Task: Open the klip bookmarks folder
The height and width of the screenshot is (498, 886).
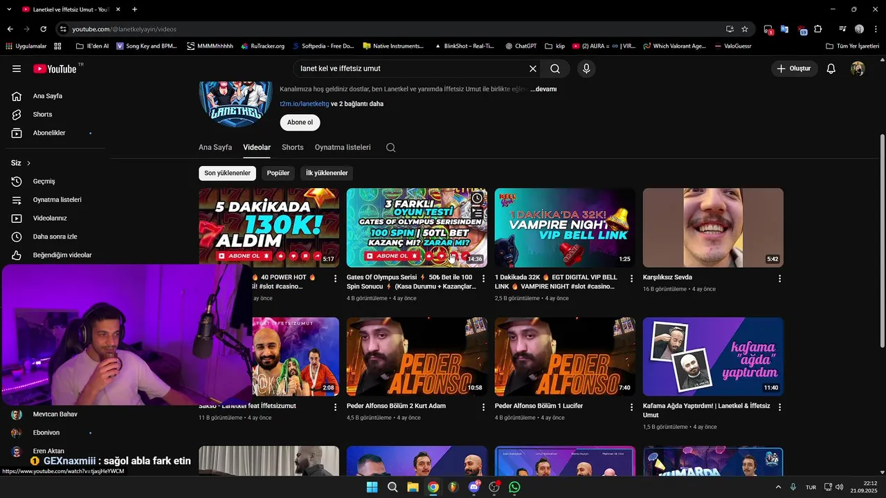Action: pyautogui.click(x=555, y=46)
